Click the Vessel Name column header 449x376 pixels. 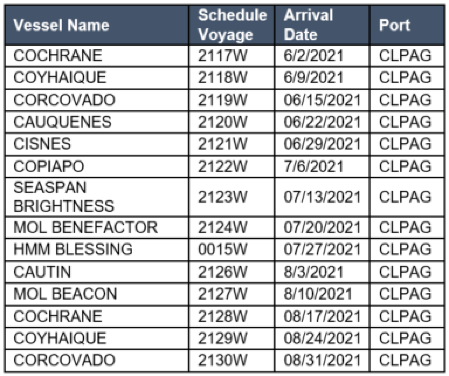[97, 25]
